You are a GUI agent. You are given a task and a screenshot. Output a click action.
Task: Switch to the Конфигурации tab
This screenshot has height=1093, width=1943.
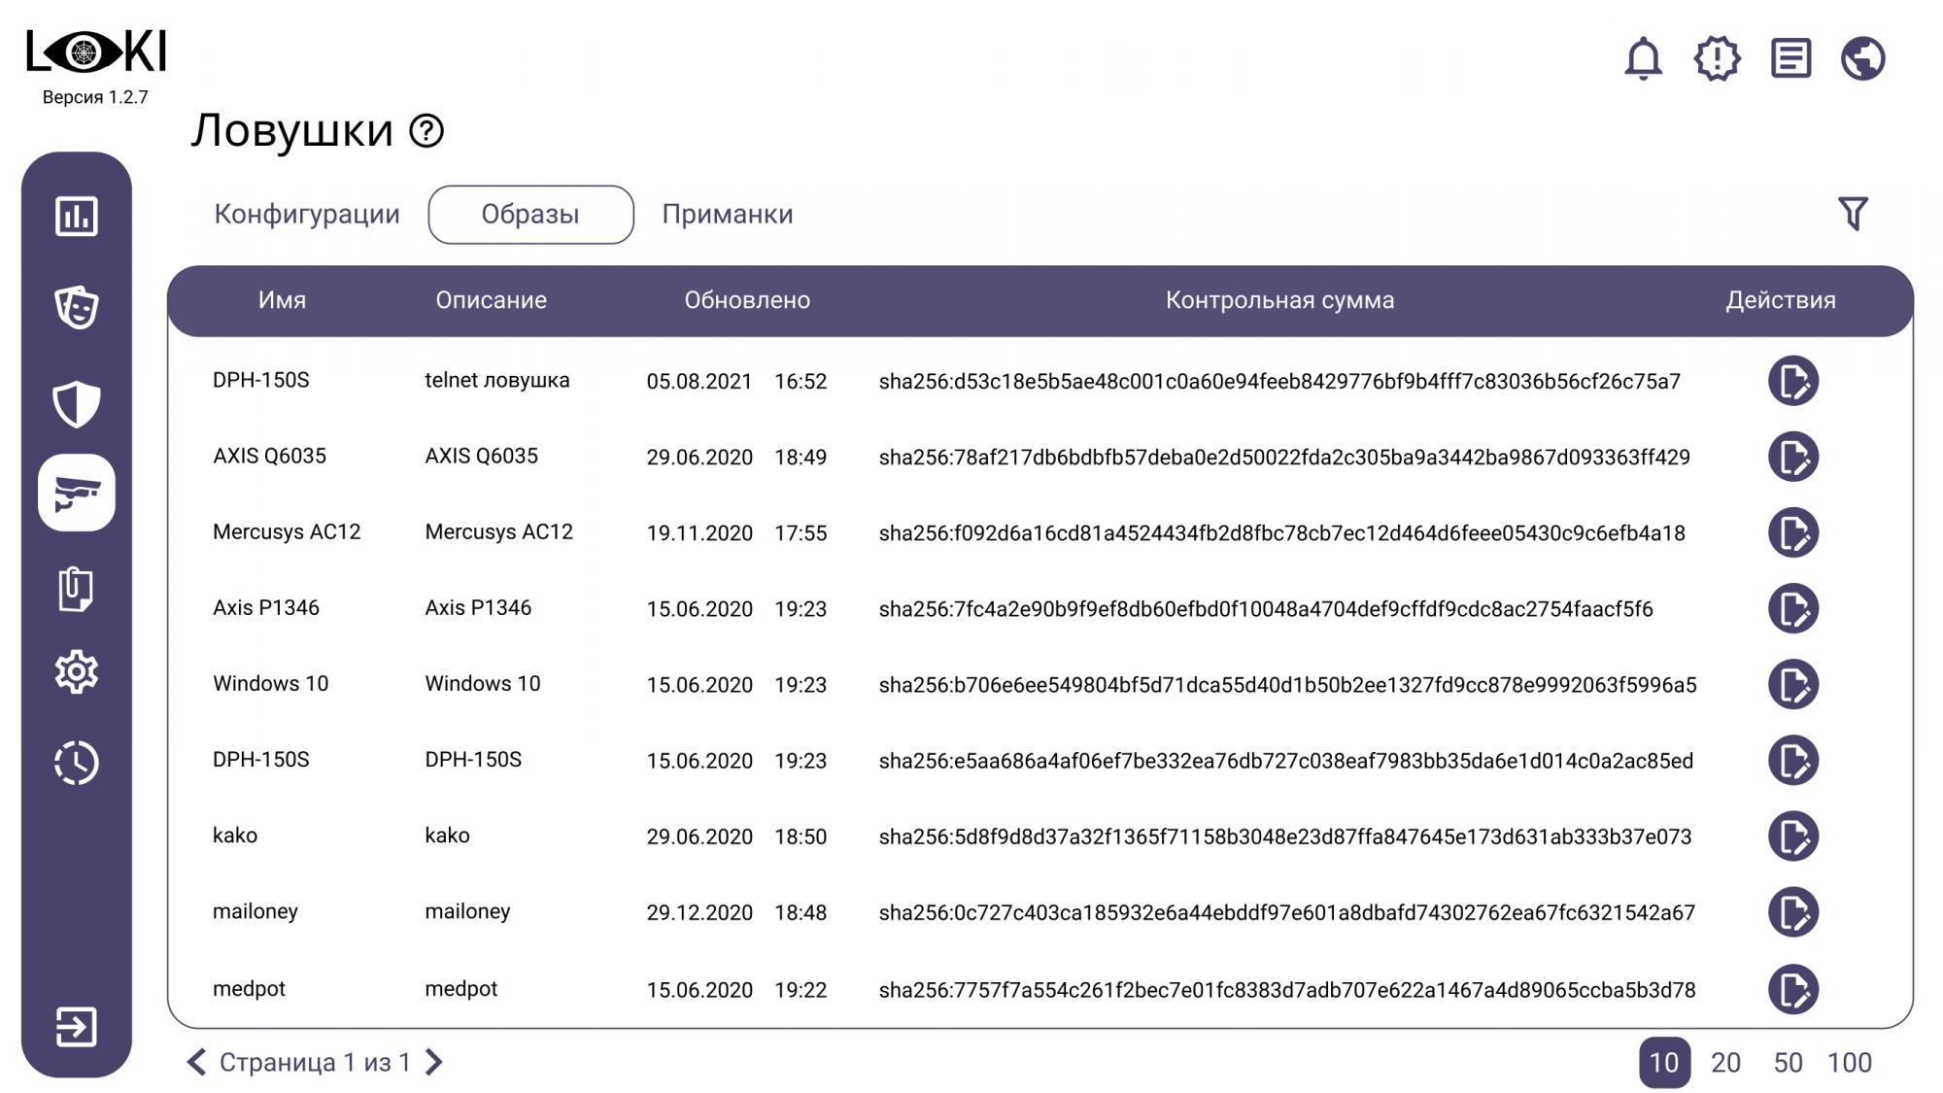point(307,214)
